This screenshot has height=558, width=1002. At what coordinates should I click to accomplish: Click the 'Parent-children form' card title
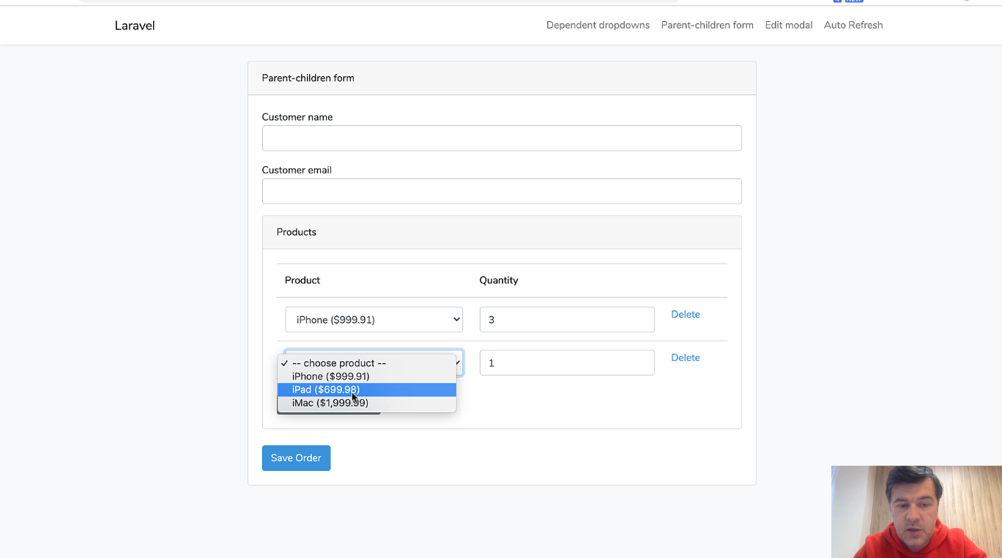coord(308,78)
